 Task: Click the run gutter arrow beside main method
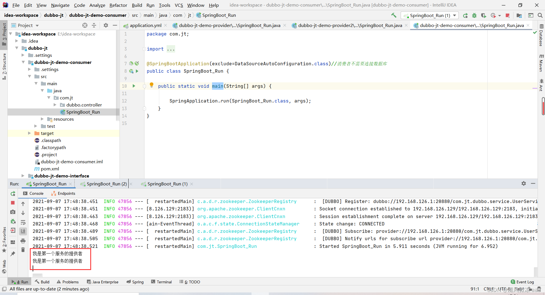[134, 86]
